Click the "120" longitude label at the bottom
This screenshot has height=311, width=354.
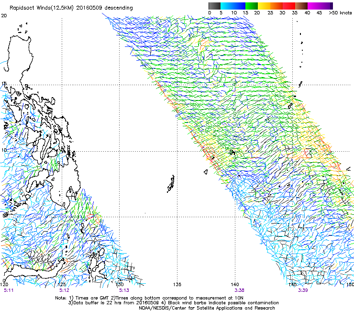(4, 285)
